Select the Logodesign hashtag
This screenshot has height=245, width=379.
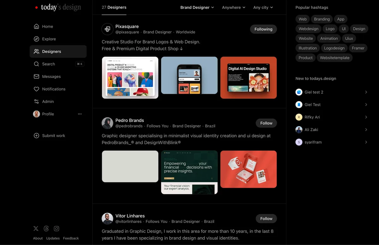point(334,48)
